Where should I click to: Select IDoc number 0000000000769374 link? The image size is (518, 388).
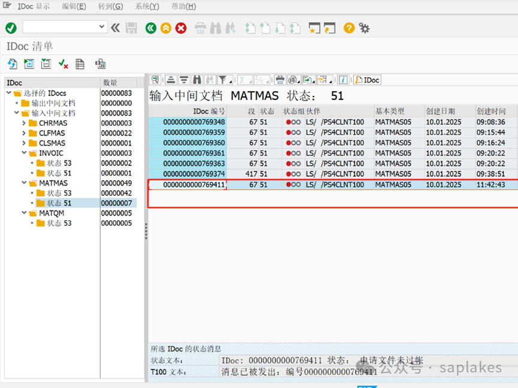point(194,174)
